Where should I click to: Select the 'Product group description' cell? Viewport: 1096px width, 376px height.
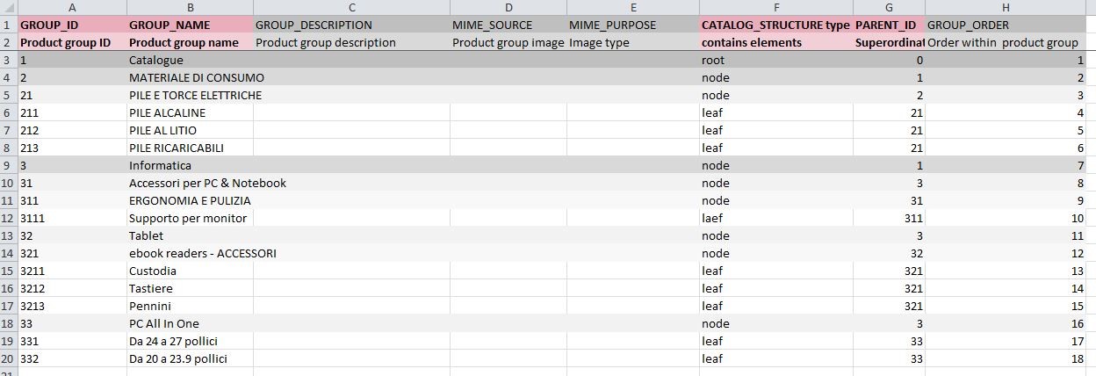pyautogui.click(x=351, y=42)
